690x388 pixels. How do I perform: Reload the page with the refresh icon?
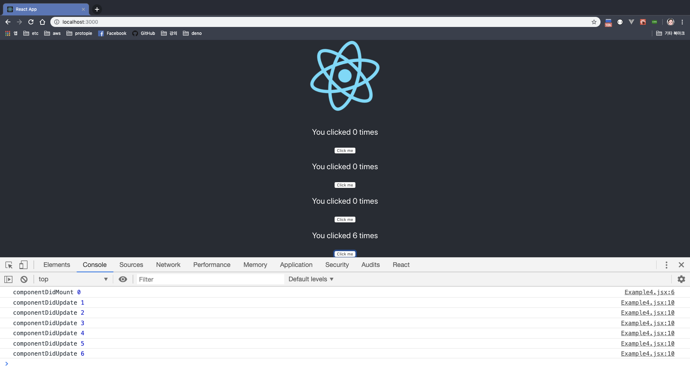(31, 22)
